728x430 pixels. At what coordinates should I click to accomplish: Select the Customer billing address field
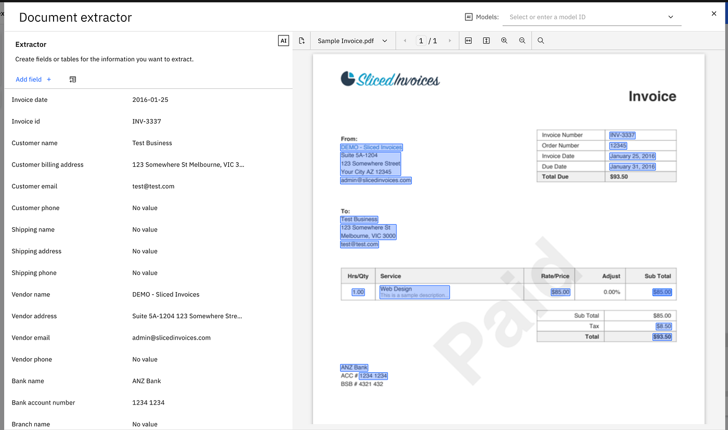[x=148, y=165]
